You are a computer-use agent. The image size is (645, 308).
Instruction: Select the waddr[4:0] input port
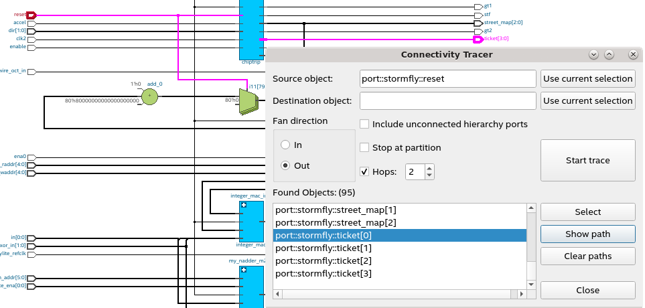coord(31,173)
